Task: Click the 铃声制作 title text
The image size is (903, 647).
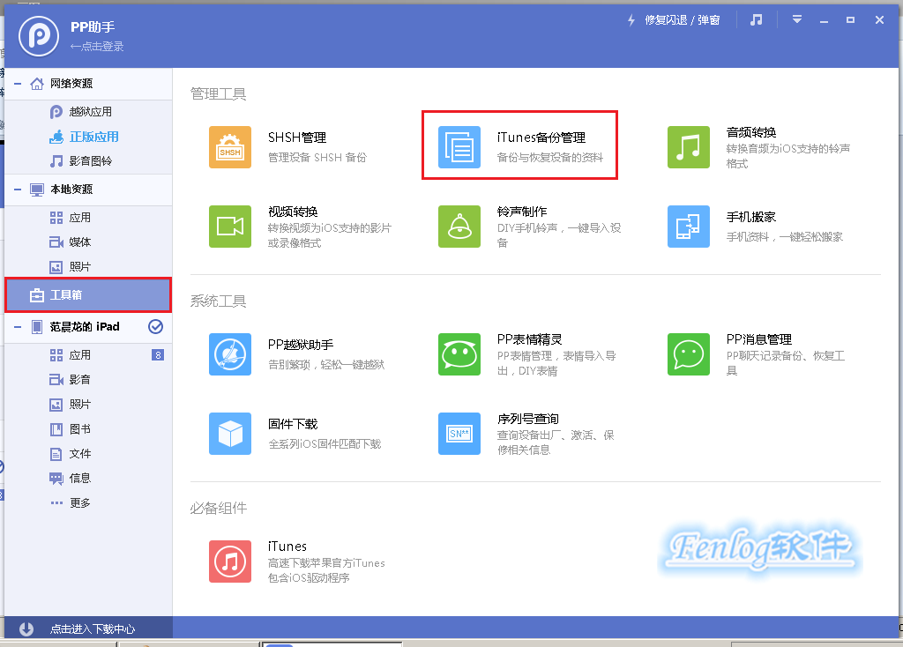Action: click(x=522, y=212)
